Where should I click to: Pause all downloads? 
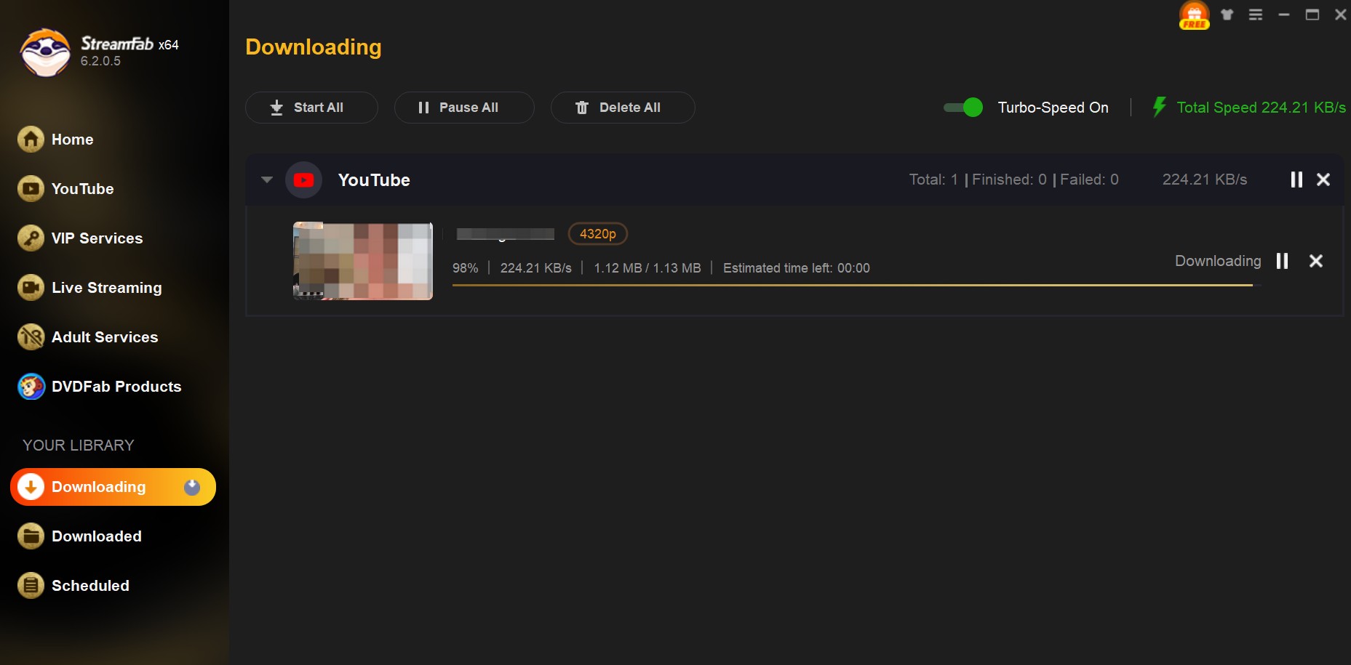coord(464,108)
